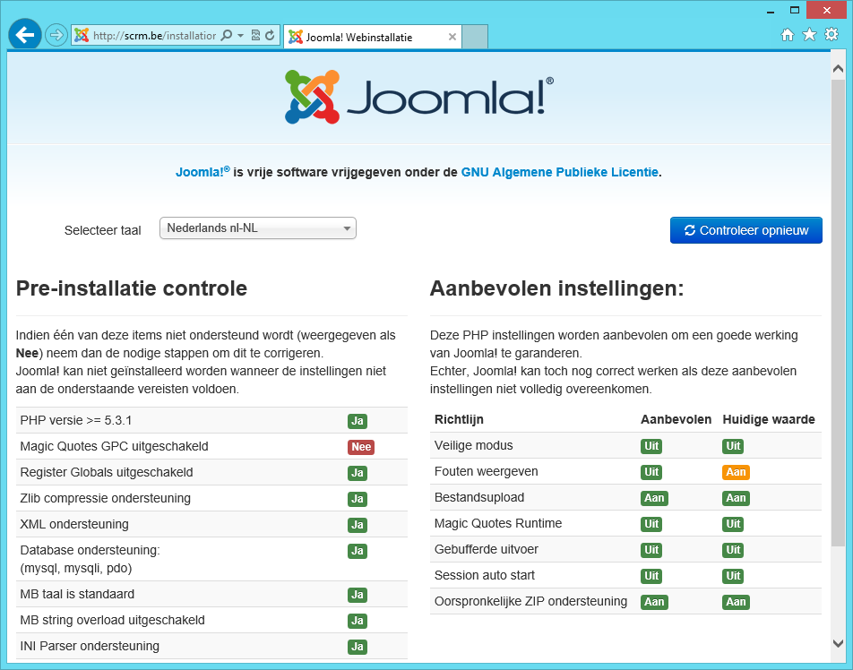The height and width of the screenshot is (670, 853).
Task: Click the vertical scrollbar thumb
Action: pos(838,314)
